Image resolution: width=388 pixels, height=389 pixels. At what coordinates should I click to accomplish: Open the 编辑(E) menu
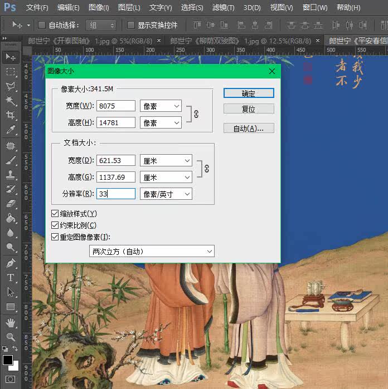coord(68,8)
